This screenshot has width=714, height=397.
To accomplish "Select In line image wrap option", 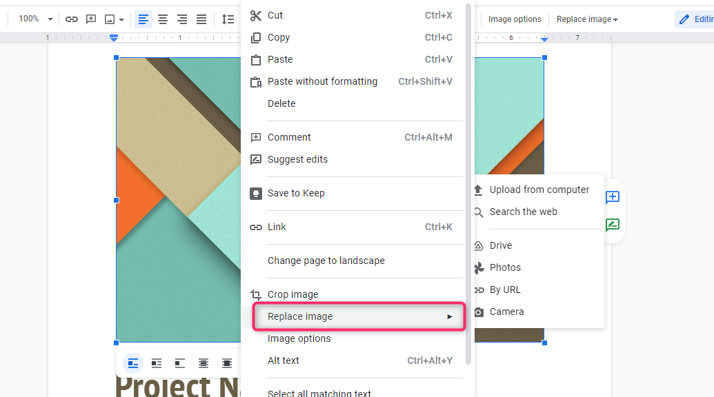I will 133,363.
